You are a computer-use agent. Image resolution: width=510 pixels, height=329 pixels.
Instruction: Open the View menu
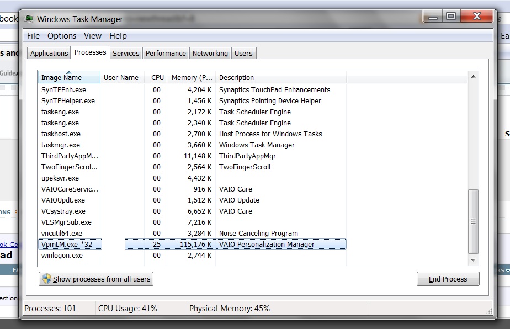click(x=93, y=36)
